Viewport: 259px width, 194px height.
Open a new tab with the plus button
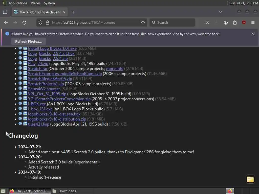73,12
